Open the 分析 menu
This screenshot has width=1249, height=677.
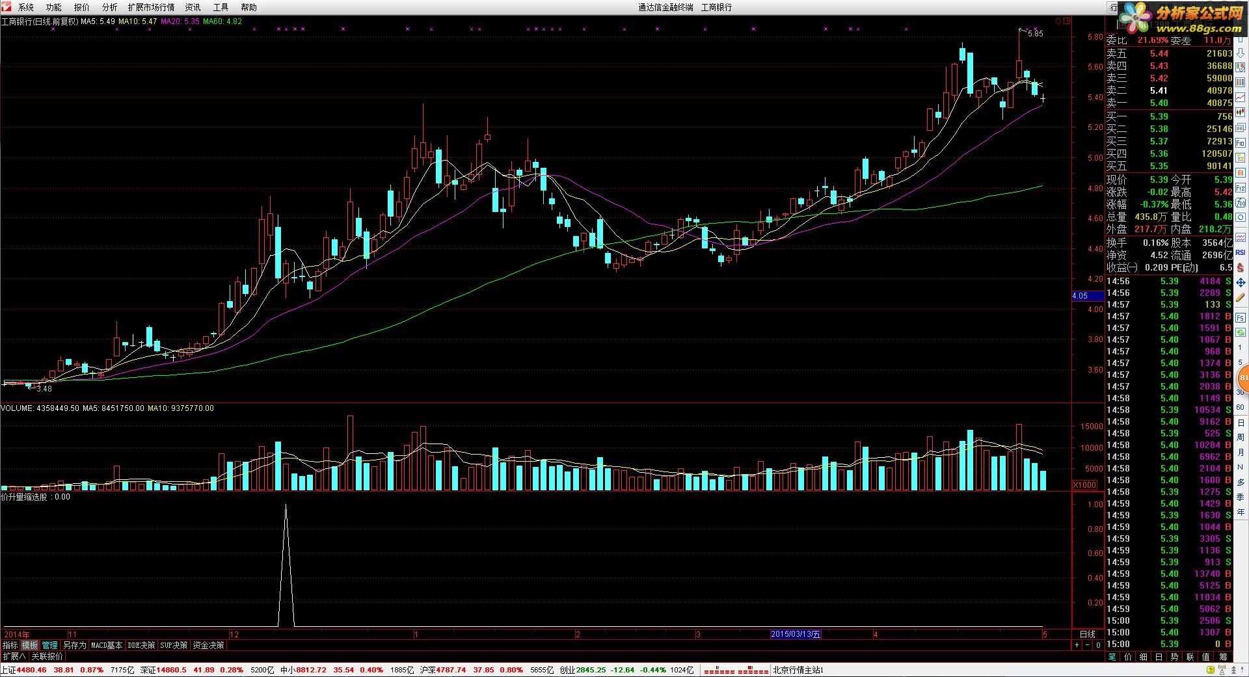click(109, 7)
